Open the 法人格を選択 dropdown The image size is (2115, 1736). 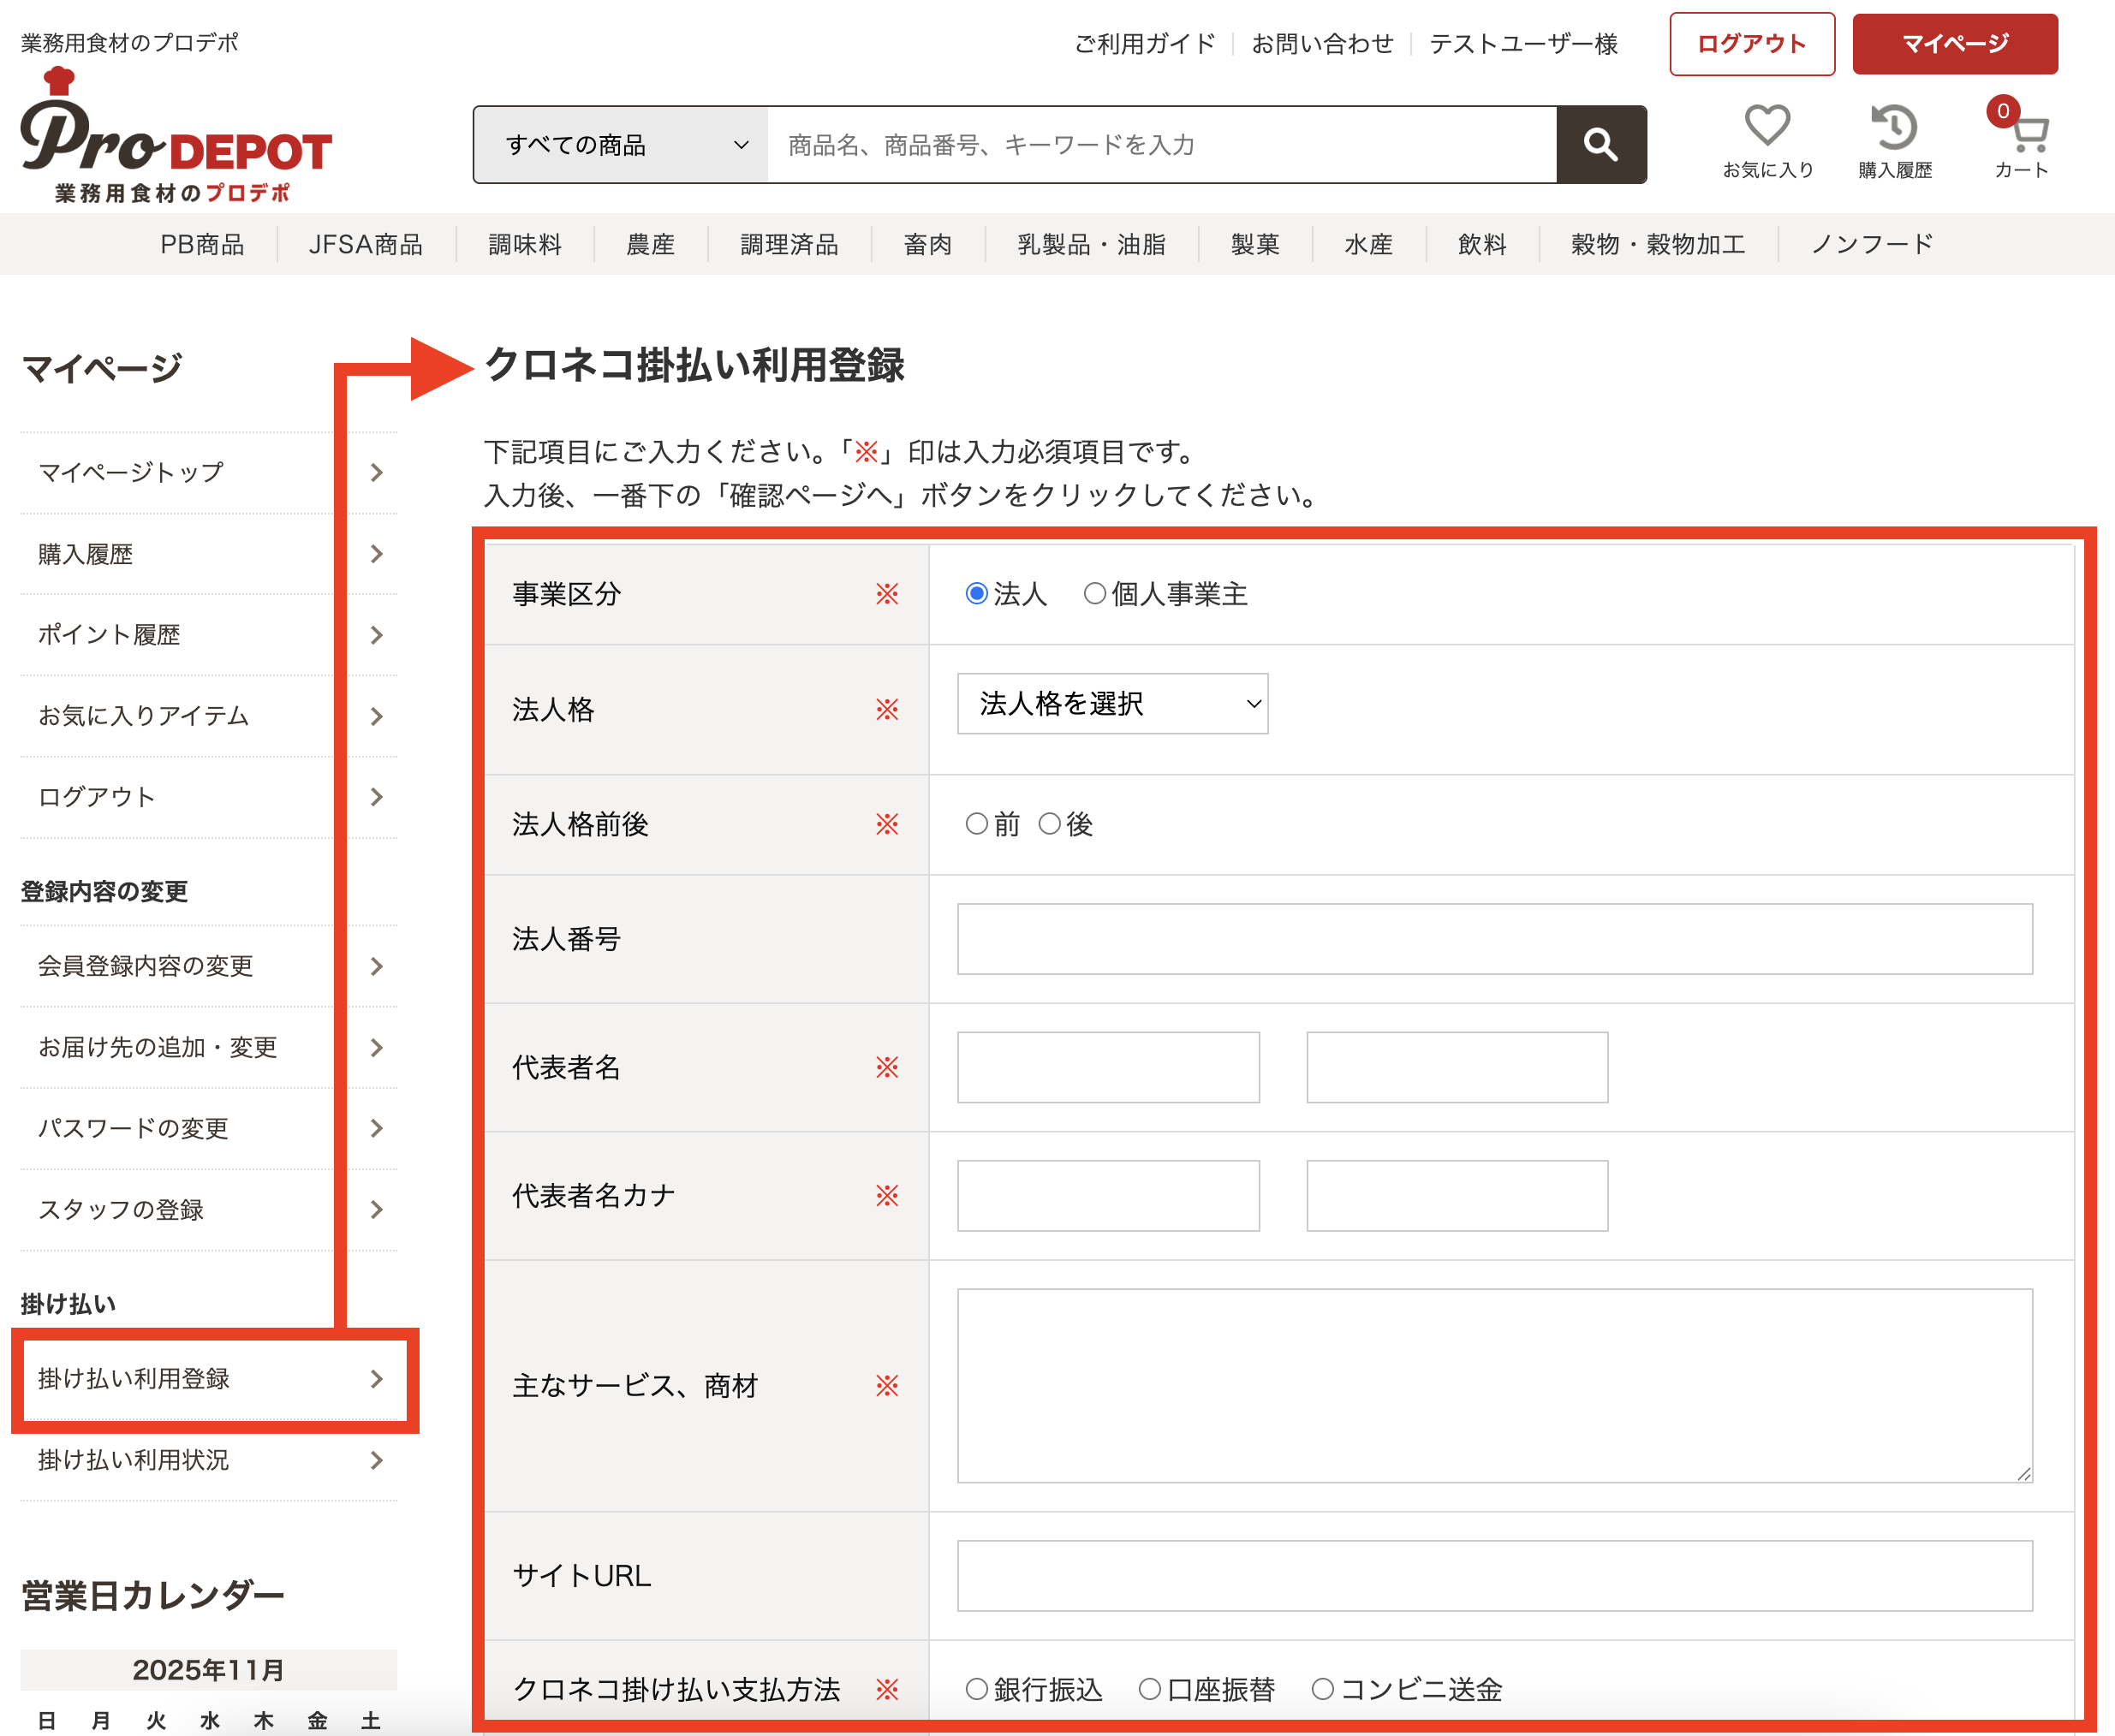pos(1111,704)
